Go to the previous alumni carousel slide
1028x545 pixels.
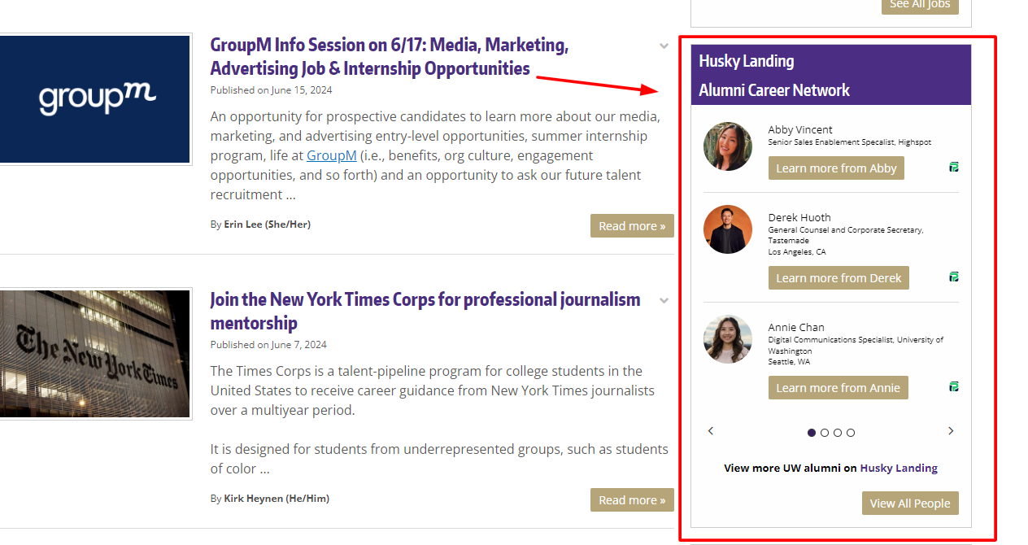coord(711,431)
